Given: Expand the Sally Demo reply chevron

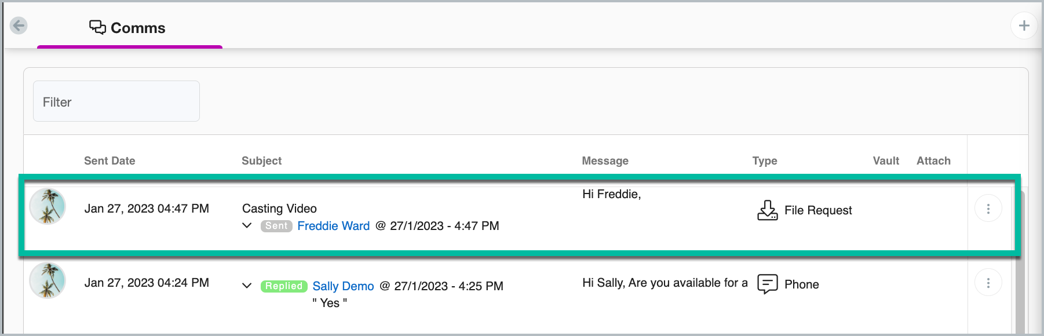Looking at the screenshot, I should pyautogui.click(x=247, y=286).
